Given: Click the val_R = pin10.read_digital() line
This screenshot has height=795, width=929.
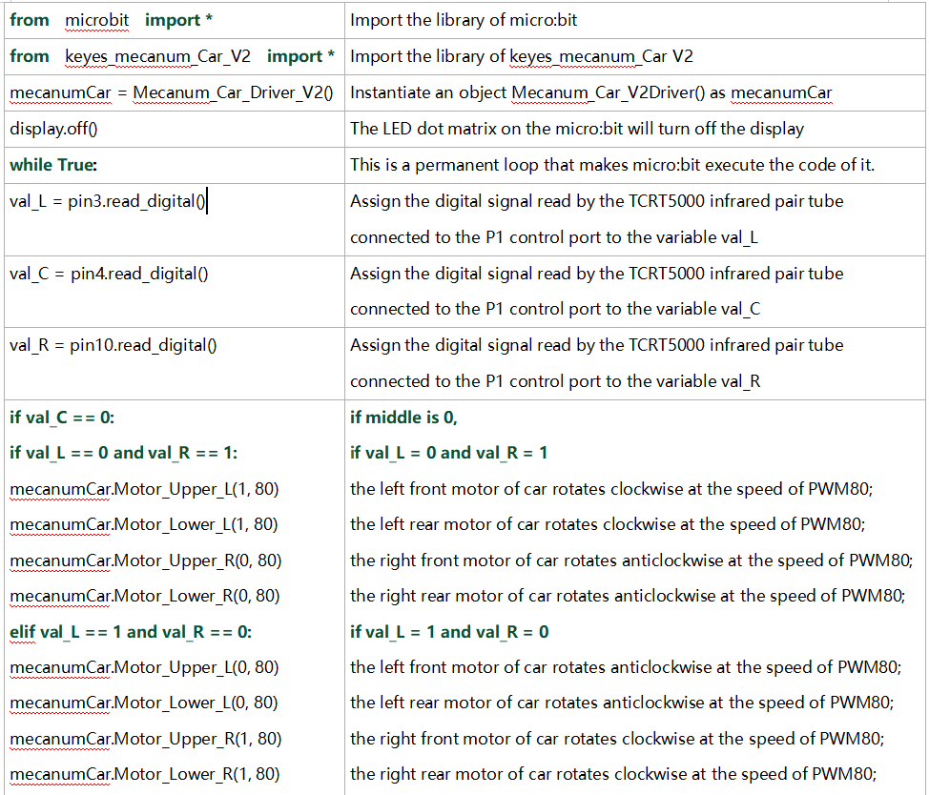Looking at the screenshot, I should (114, 346).
